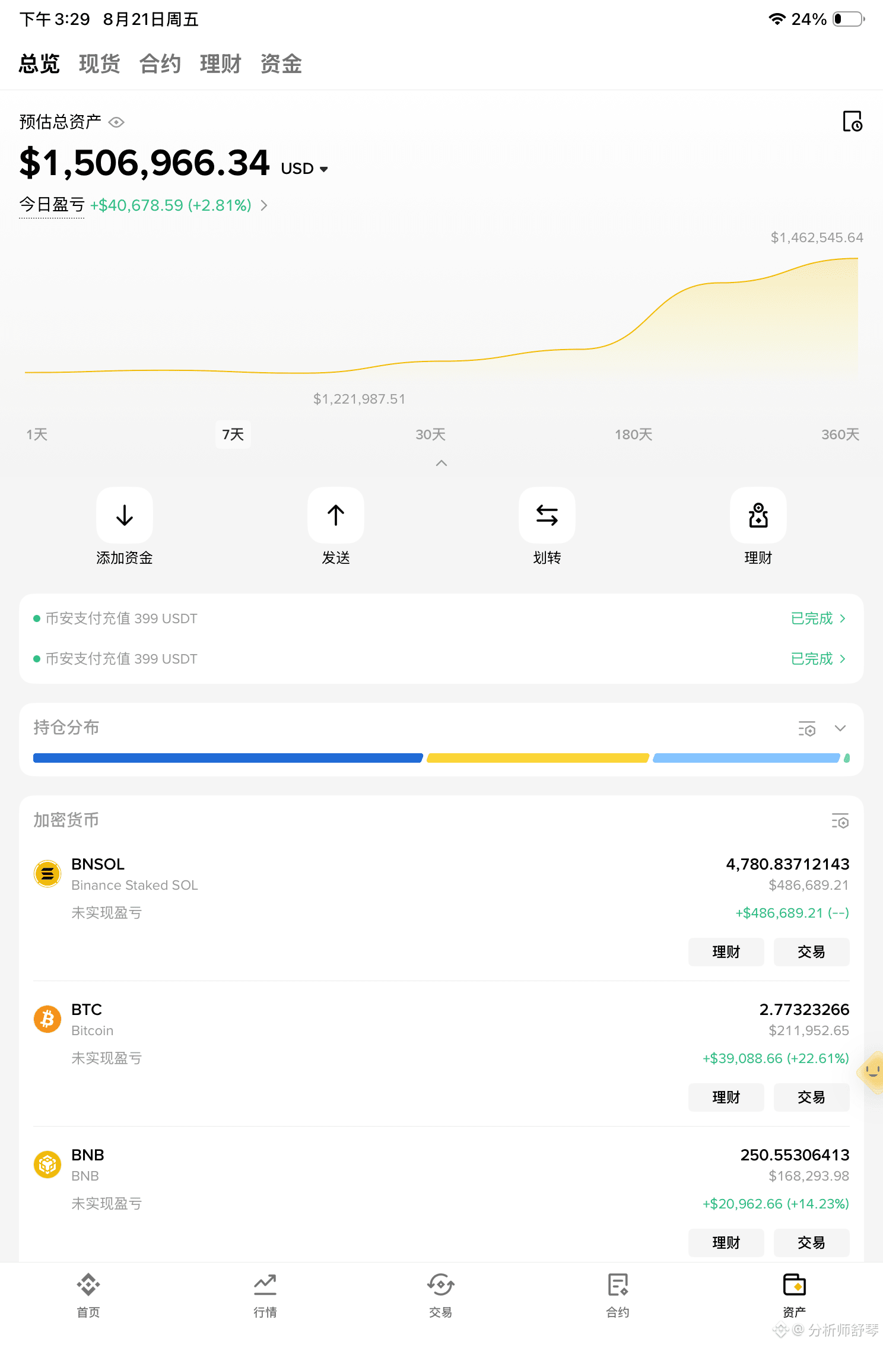Select the 180天 chart range
883x1345 pixels.
pos(634,434)
